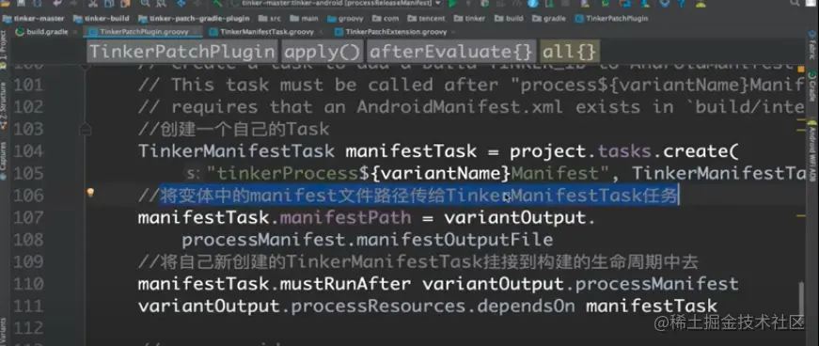Click 'processResources' on line 111

coord(378,306)
